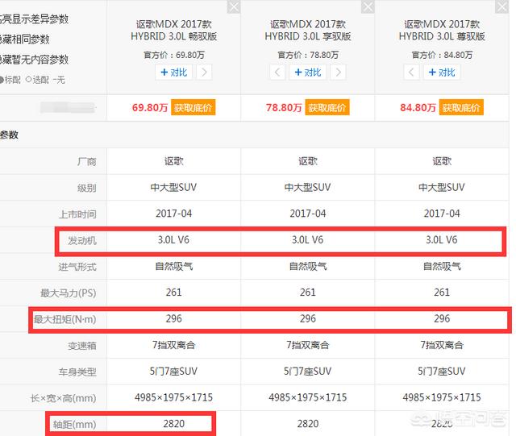Image resolution: width=516 pixels, height=436 pixels.
Task: Click the 畅驭版 3.0L V6 engine cell
Action: [x=174, y=240]
